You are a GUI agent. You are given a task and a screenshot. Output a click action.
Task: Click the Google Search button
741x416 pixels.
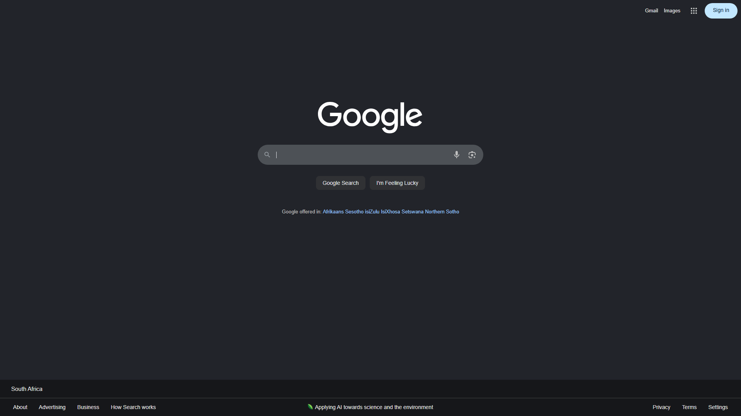coord(340,183)
